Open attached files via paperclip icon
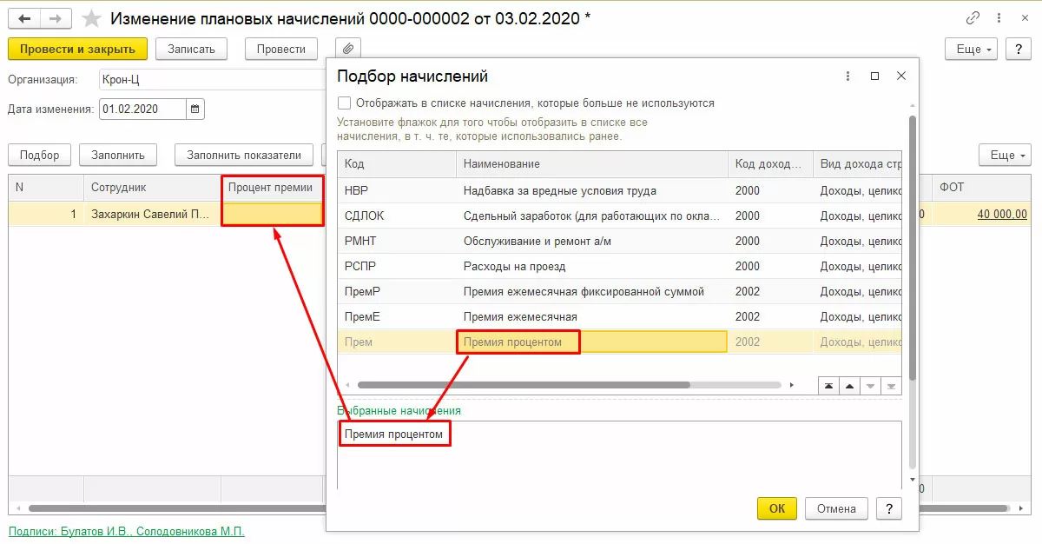1042x544 pixels. point(347,49)
